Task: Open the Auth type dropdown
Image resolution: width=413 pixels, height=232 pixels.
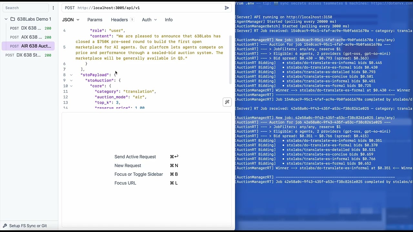Action: [149, 20]
